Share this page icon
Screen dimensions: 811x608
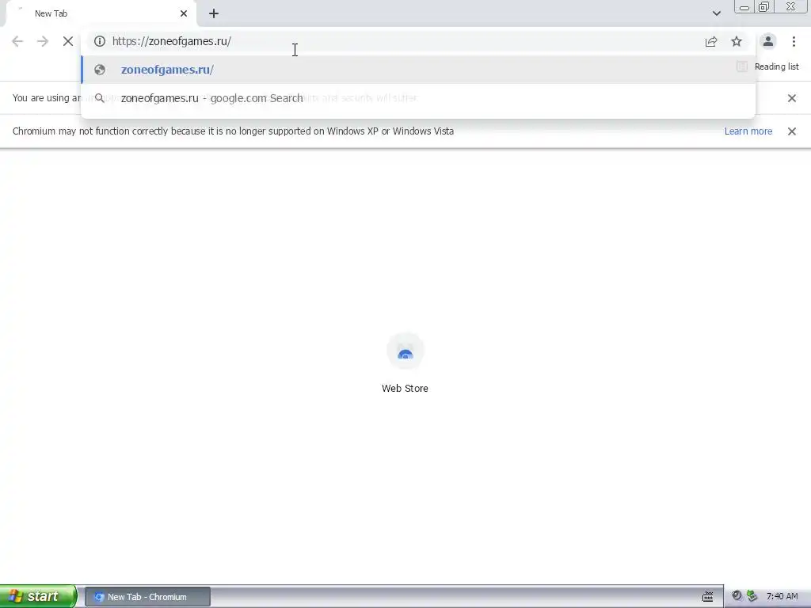711,41
